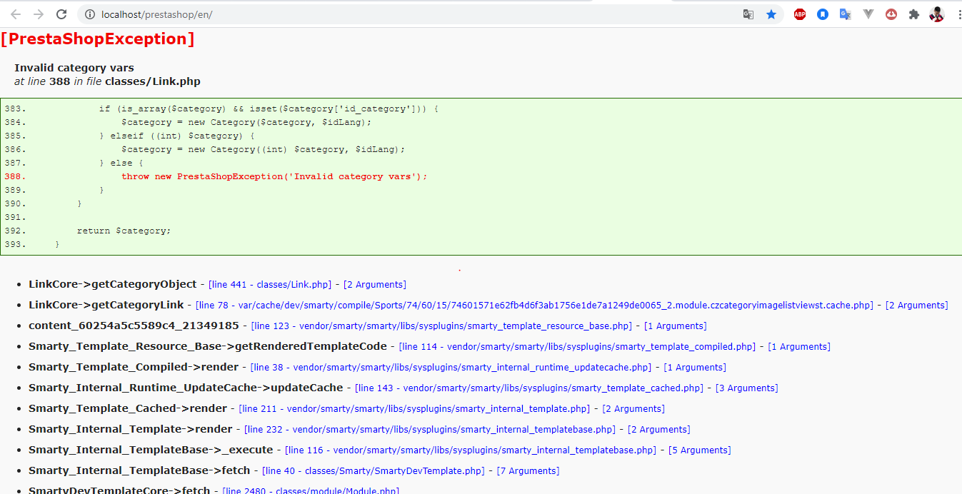Show the 1 Arguments of Smarty_Template_Resource_Base->getRenderedTemplateCode
This screenshot has height=494, width=962.
(798, 347)
